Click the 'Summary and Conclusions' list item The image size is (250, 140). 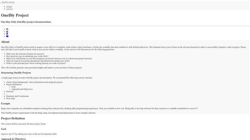pyautogui.click(x=17, y=96)
